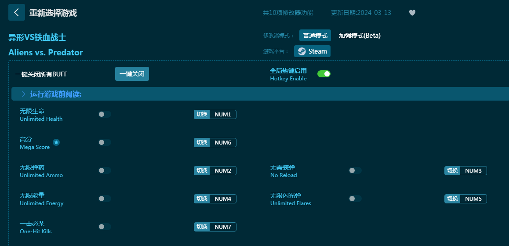Enable the Unlimited Energy toggle

click(105, 199)
